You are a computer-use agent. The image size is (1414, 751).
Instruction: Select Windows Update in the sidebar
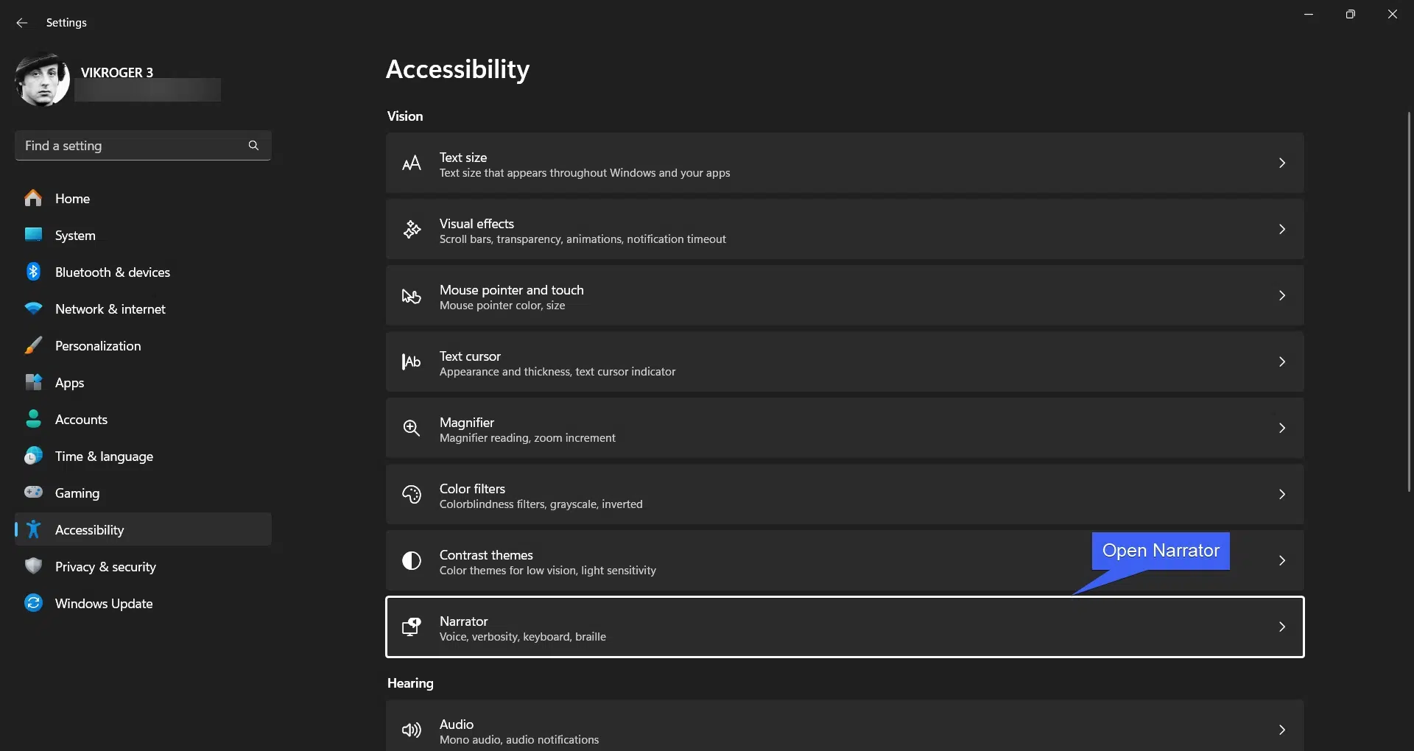pyautogui.click(x=103, y=604)
